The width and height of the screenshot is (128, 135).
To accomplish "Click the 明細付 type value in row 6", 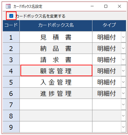I will [107, 93].
